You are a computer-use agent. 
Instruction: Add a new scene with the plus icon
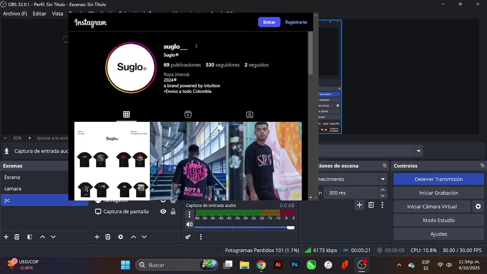tap(6, 237)
